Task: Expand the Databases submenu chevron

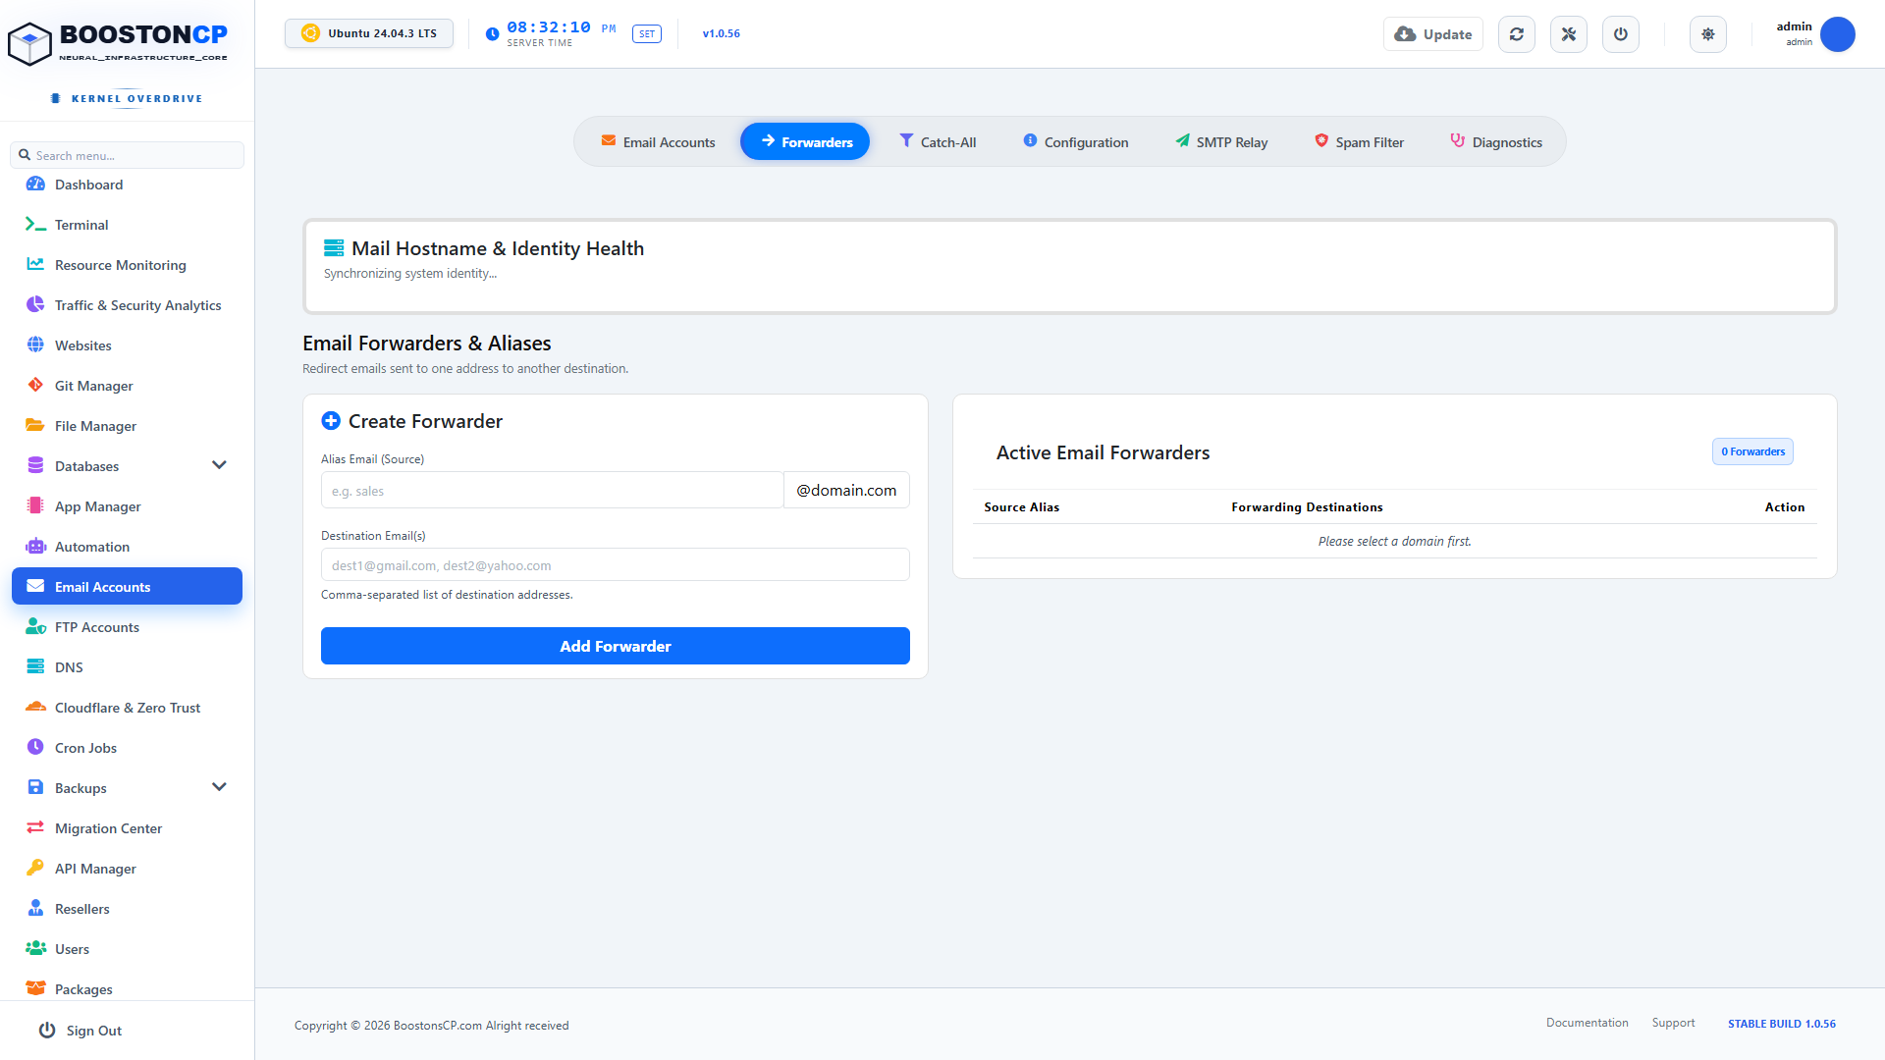Action: [219, 465]
